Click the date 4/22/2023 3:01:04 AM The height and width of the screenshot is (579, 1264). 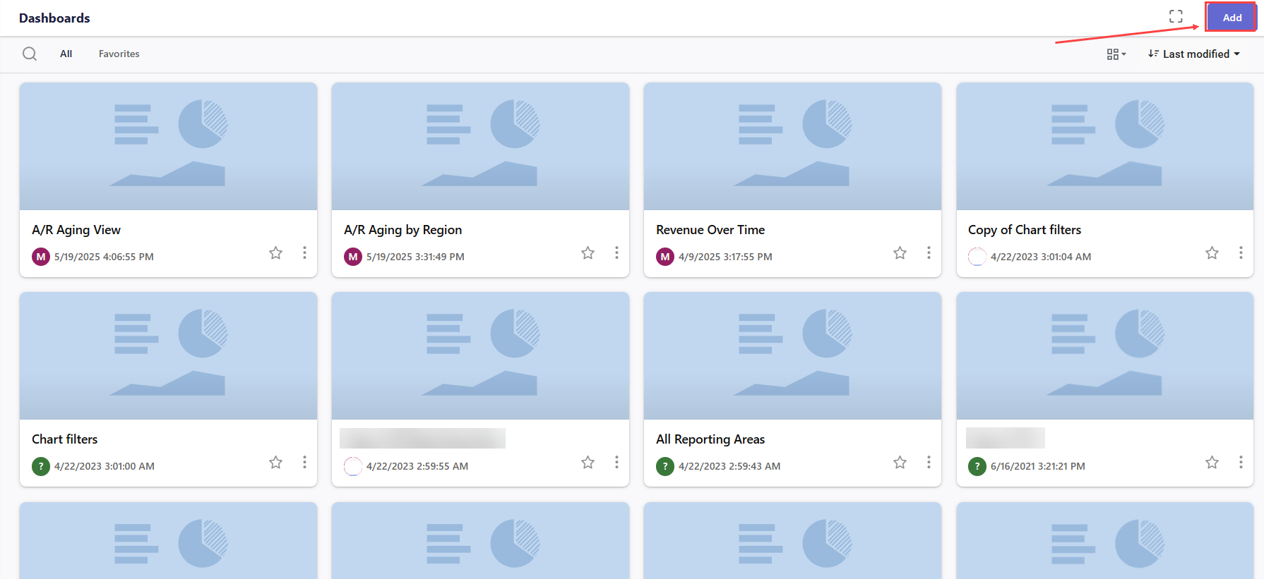coord(1041,257)
